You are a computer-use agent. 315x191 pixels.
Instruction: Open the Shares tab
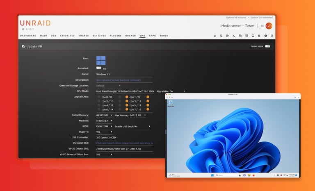[84, 36]
